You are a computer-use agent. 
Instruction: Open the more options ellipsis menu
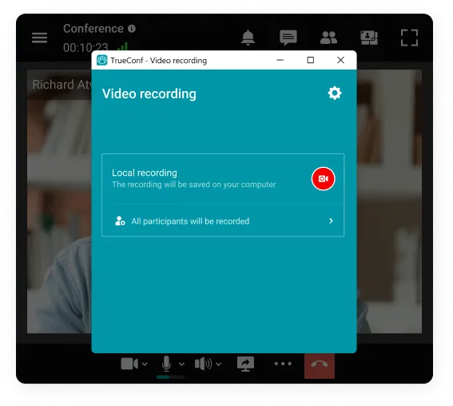(283, 364)
